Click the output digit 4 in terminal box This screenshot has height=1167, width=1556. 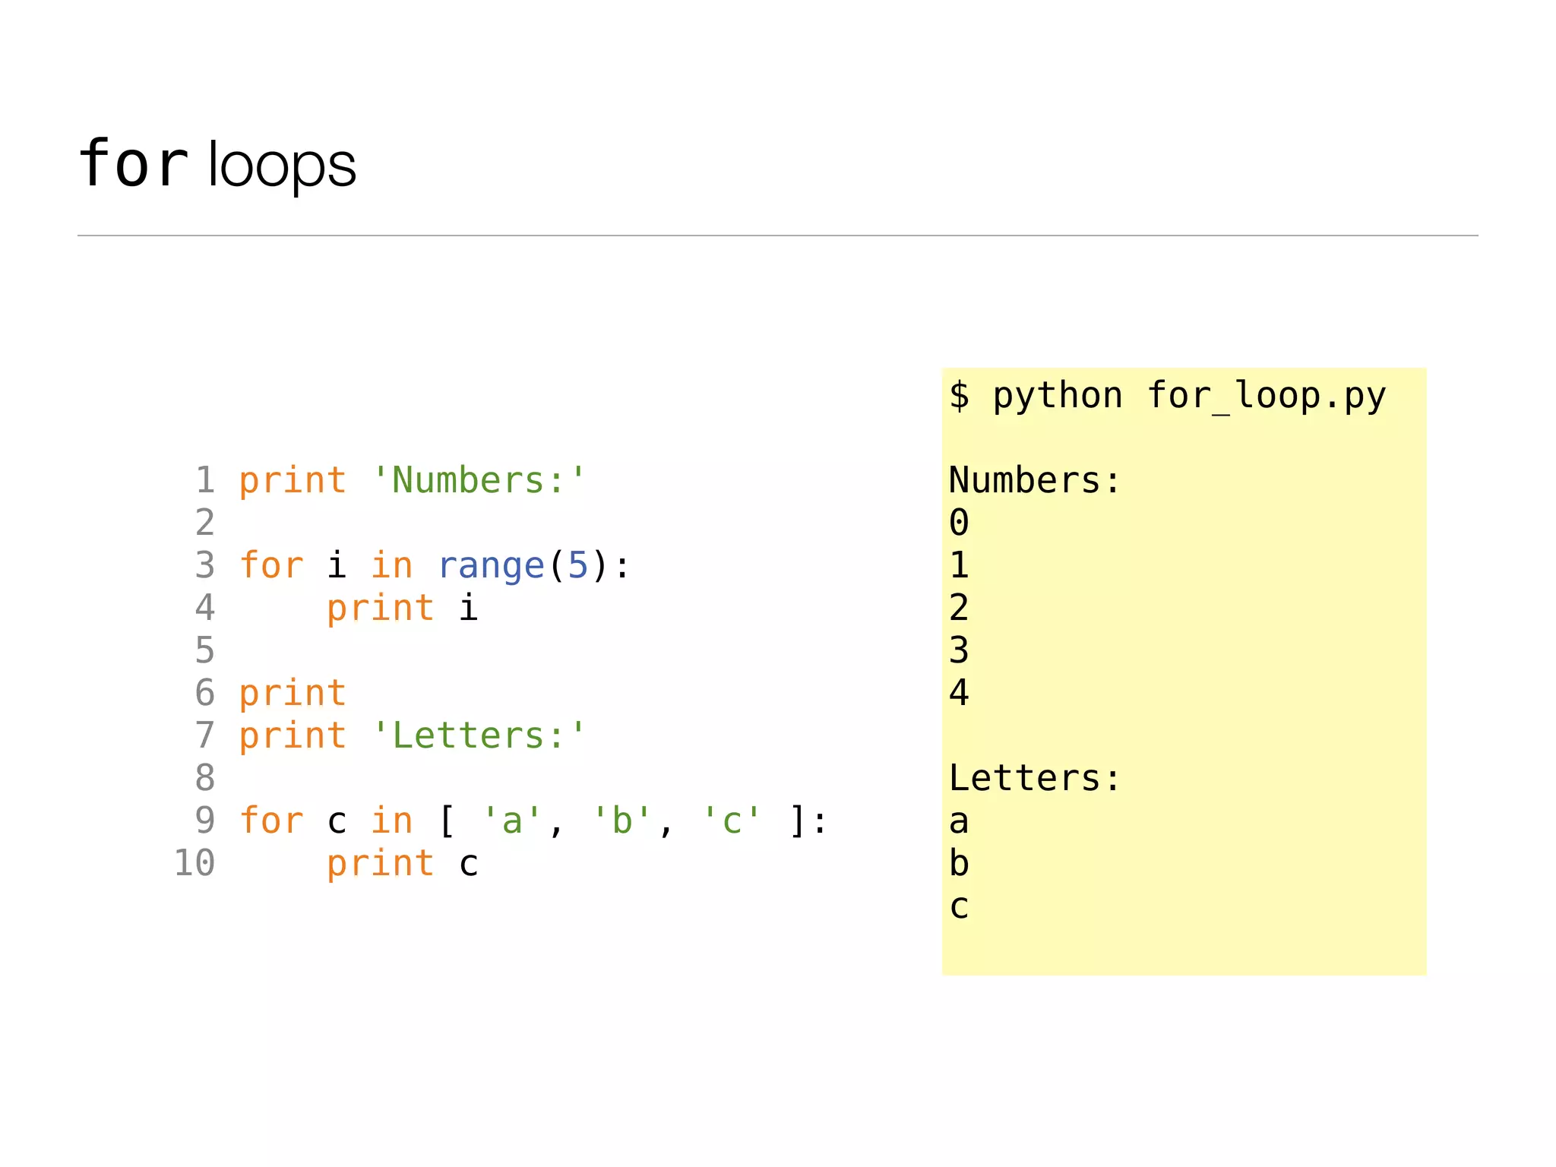(x=959, y=693)
